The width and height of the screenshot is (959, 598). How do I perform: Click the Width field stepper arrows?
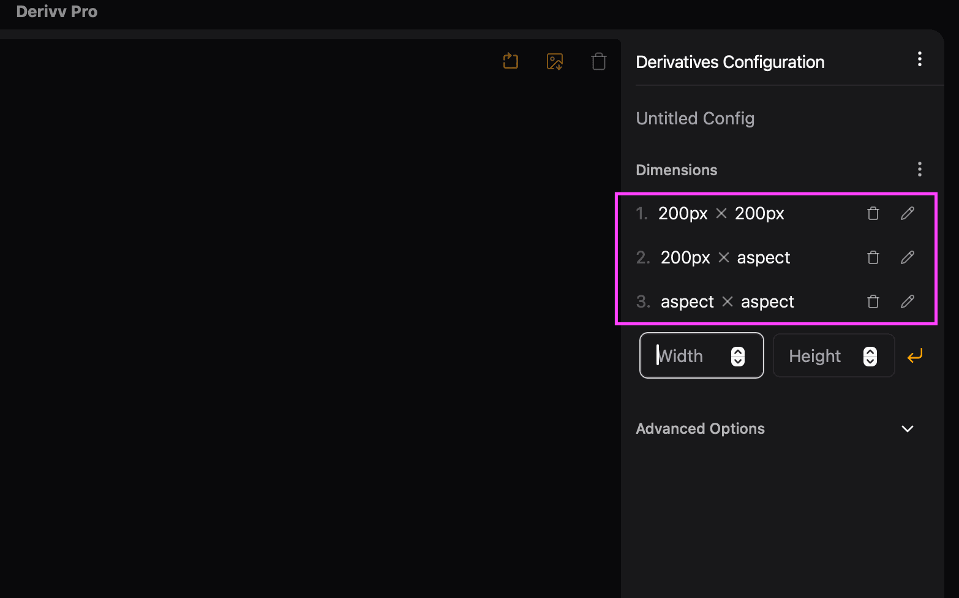(738, 356)
